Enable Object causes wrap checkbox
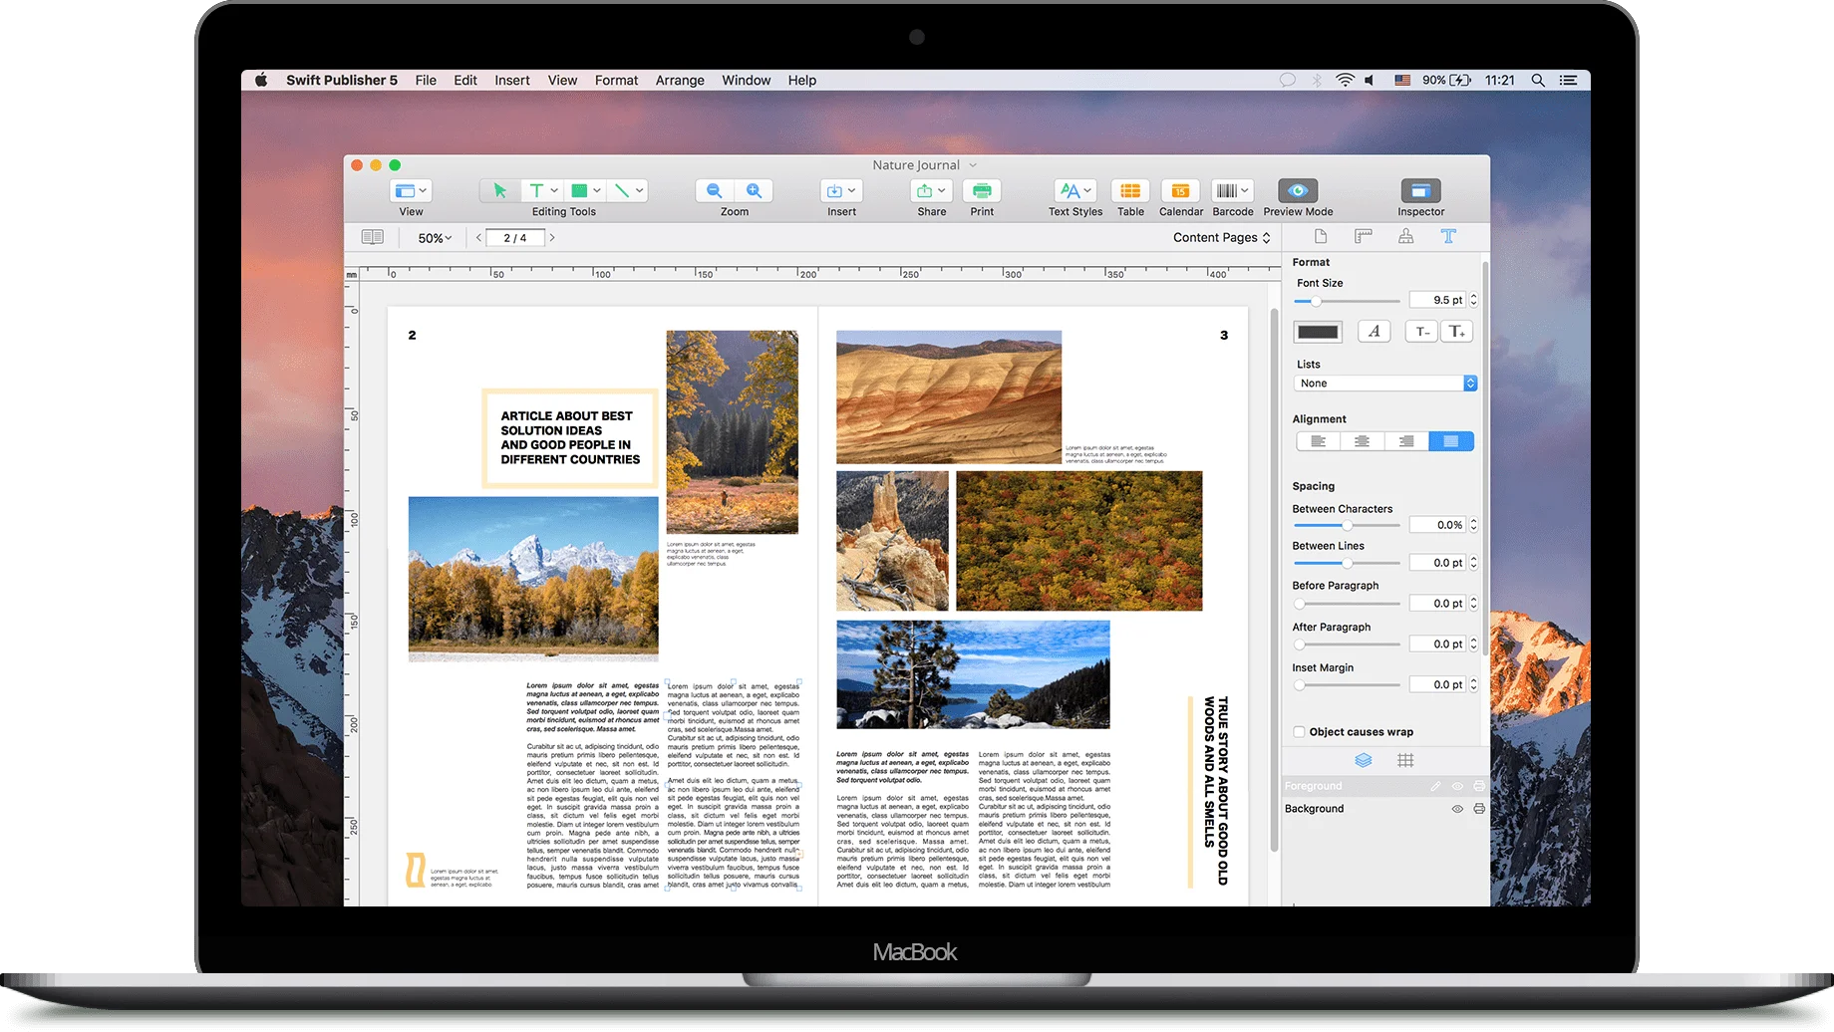The height and width of the screenshot is (1032, 1834). click(x=1299, y=732)
